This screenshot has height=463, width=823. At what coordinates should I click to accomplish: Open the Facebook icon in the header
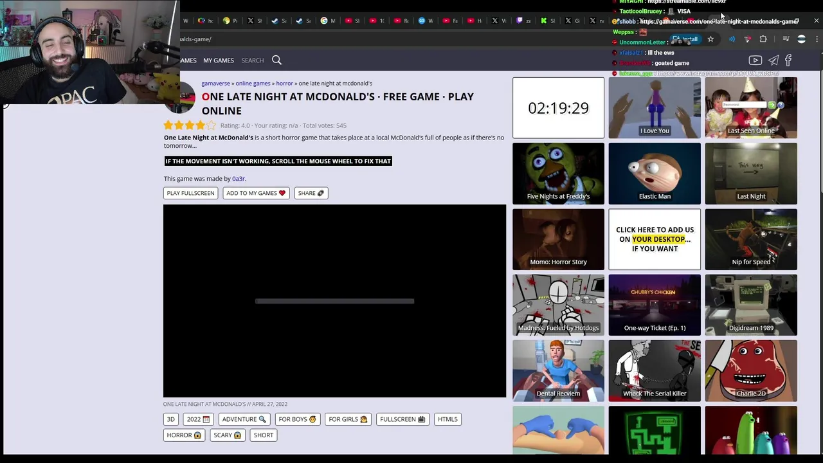[788, 60]
